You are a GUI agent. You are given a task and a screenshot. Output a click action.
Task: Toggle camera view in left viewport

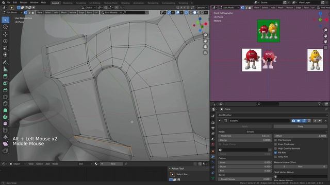(x=205, y=47)
